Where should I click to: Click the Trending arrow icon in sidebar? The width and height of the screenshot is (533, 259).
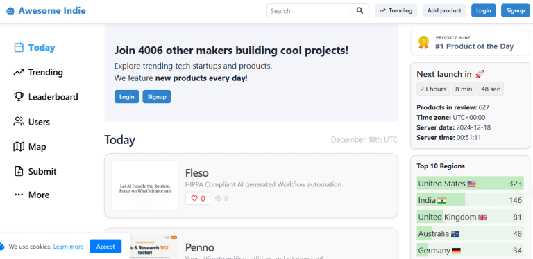click(x=19, y=72)
